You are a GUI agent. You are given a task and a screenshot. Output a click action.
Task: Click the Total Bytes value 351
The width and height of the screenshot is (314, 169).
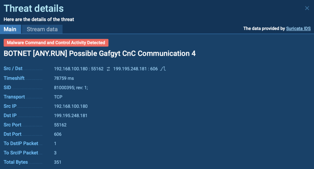pos(58,162)
